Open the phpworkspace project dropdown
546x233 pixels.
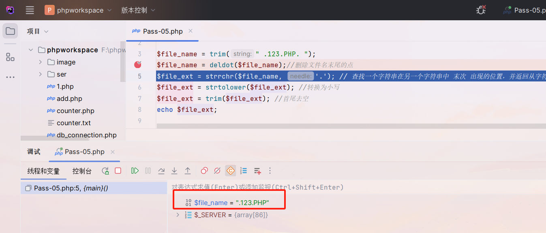[x=78, y=10]
